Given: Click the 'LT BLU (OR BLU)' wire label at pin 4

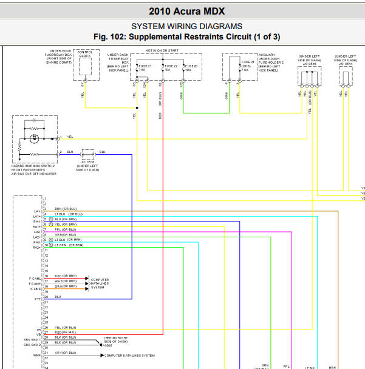Looking at the screenshot, I should point(69,214).
